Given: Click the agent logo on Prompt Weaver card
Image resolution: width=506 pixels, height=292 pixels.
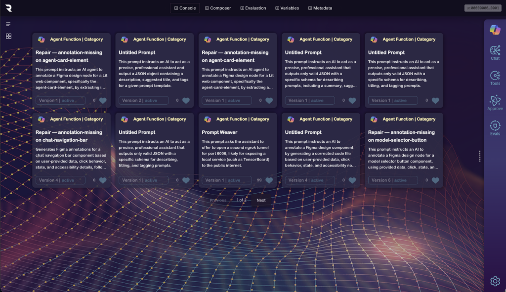Looking at the screenshot, I should (x=208, y=120).
